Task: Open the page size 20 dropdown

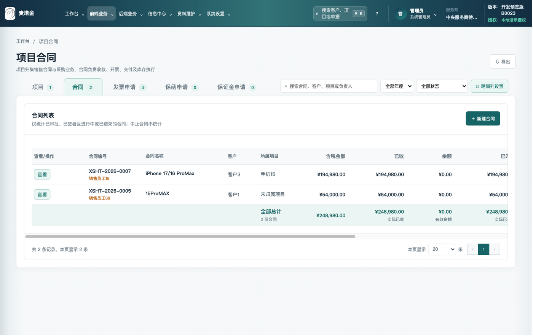Action: tap(443, 250)
